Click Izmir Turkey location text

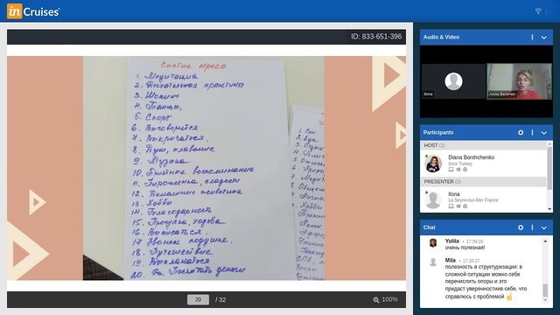tap(460, 164)
